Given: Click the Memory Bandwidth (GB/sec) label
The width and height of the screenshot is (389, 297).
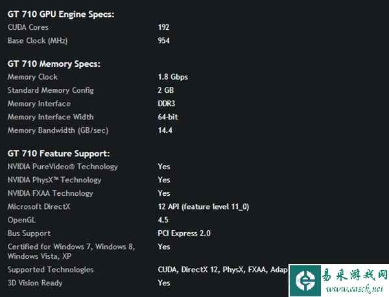Looking at the screenshot, I should point(58,130).
